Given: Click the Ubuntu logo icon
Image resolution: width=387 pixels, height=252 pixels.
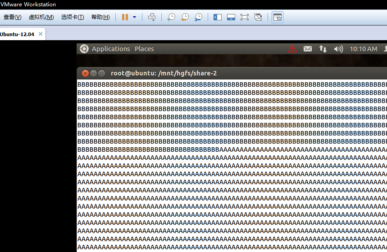Looking at the screenshot, I should click(84, 49).
